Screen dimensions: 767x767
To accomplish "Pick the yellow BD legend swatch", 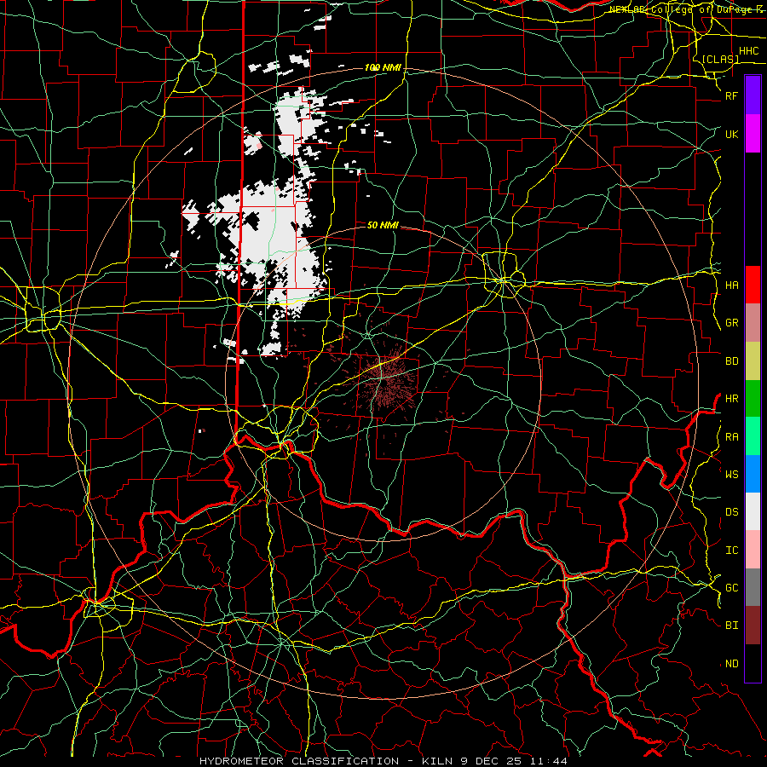I will click(753, 361).
